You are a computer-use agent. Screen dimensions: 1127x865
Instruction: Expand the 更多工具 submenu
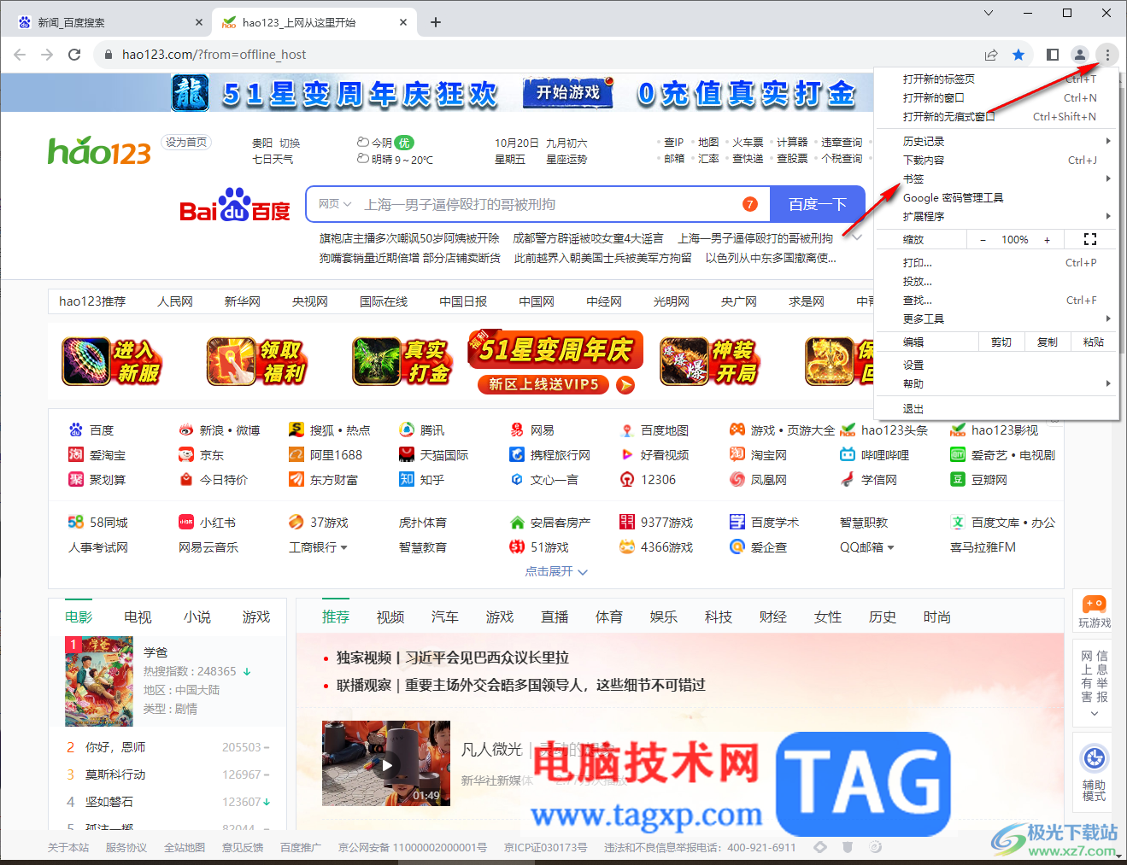click(997, 319)
